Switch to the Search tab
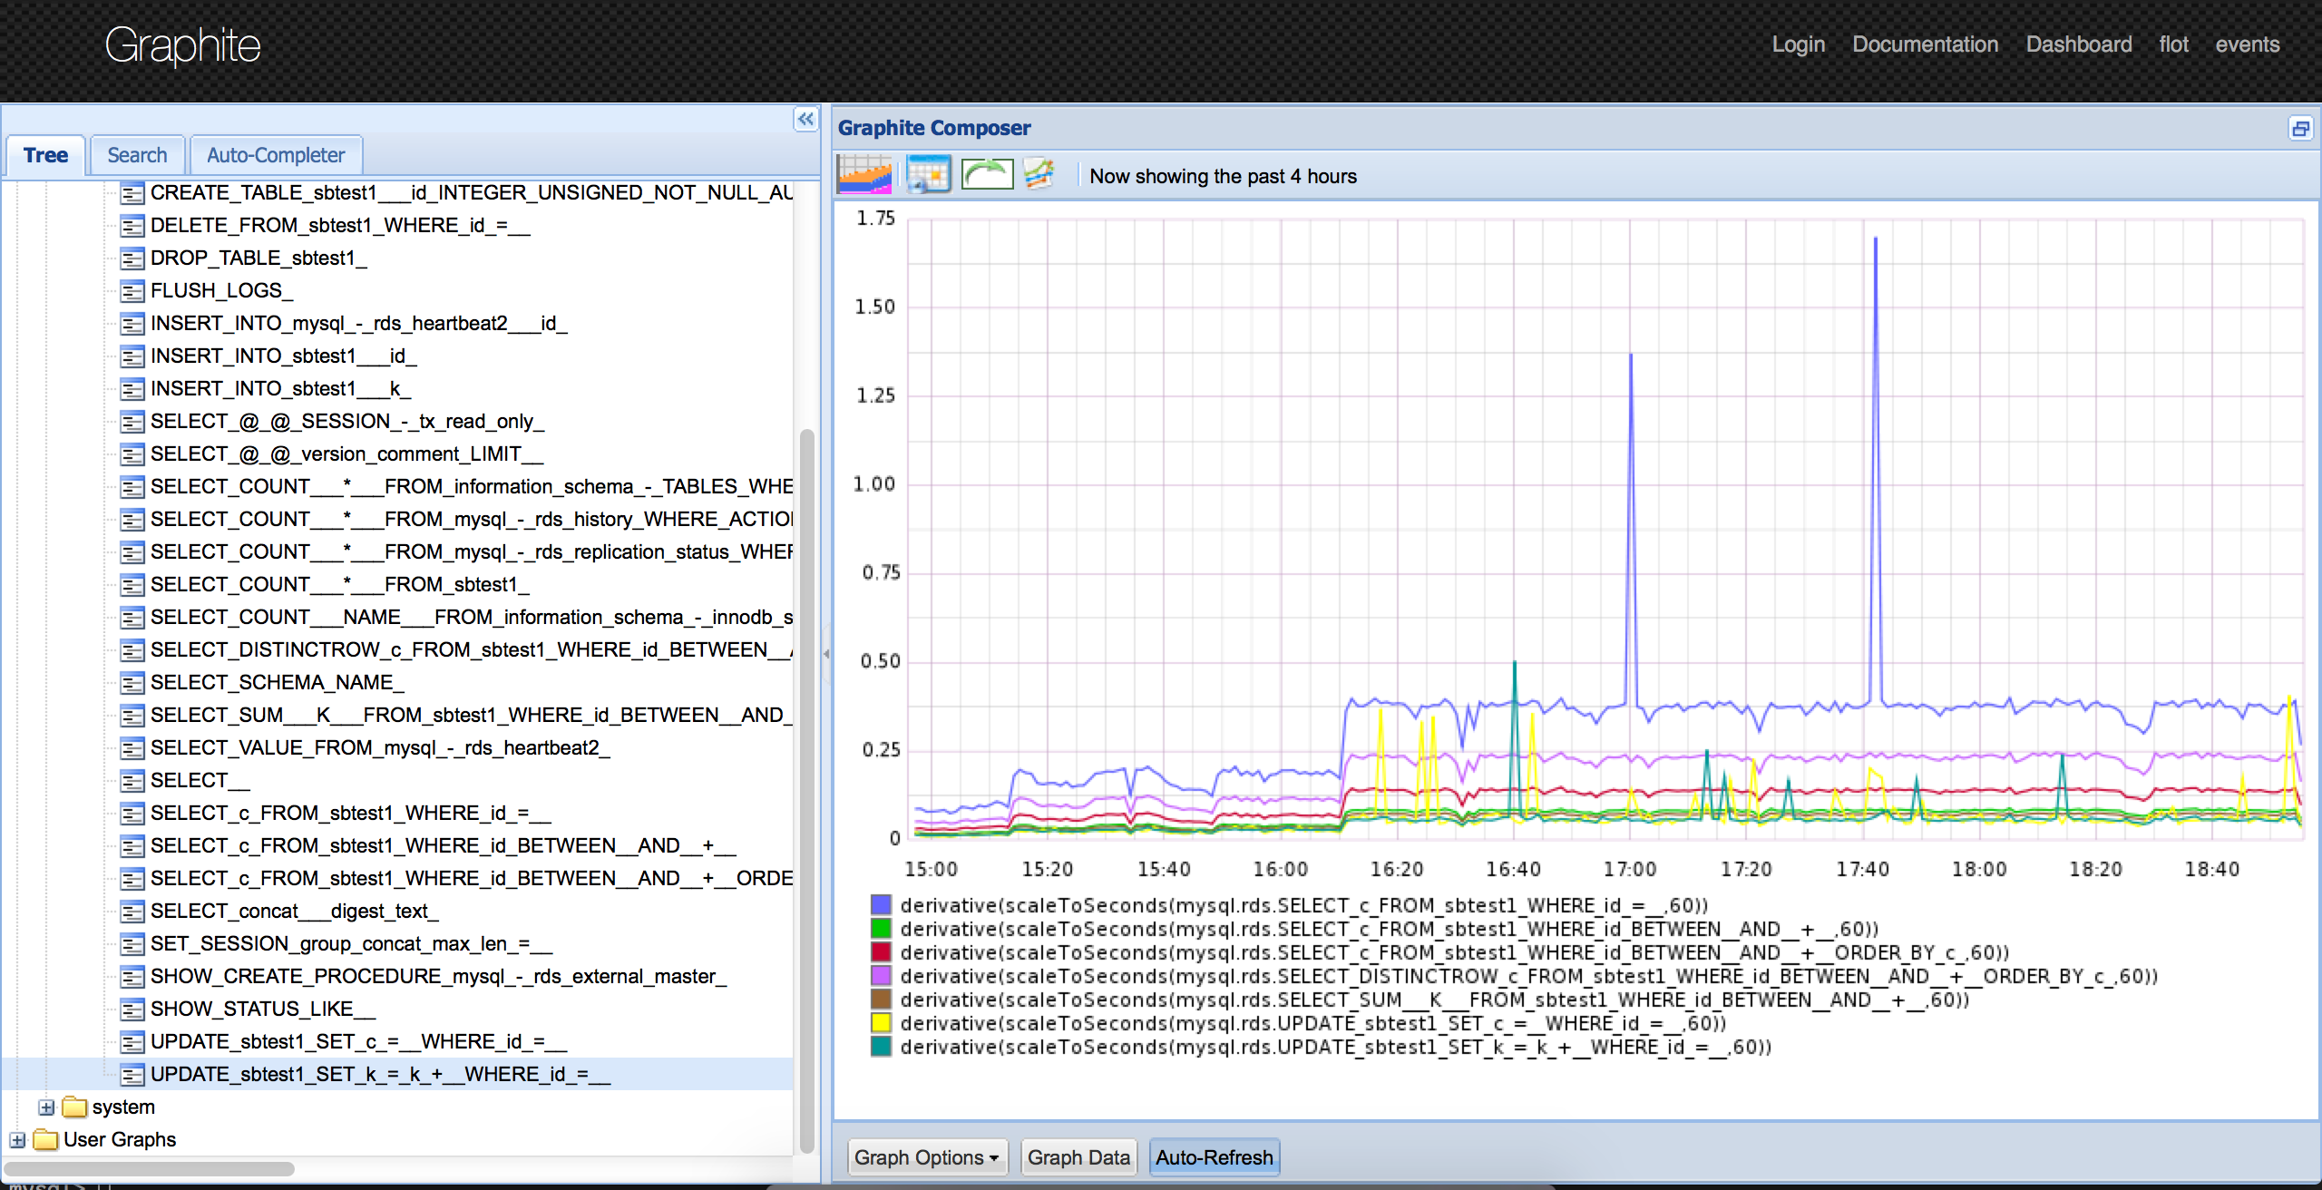2322x1190 pixels. (137, 155)
